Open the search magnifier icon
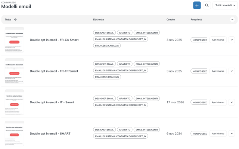239x149 pixels. point(207,5)
